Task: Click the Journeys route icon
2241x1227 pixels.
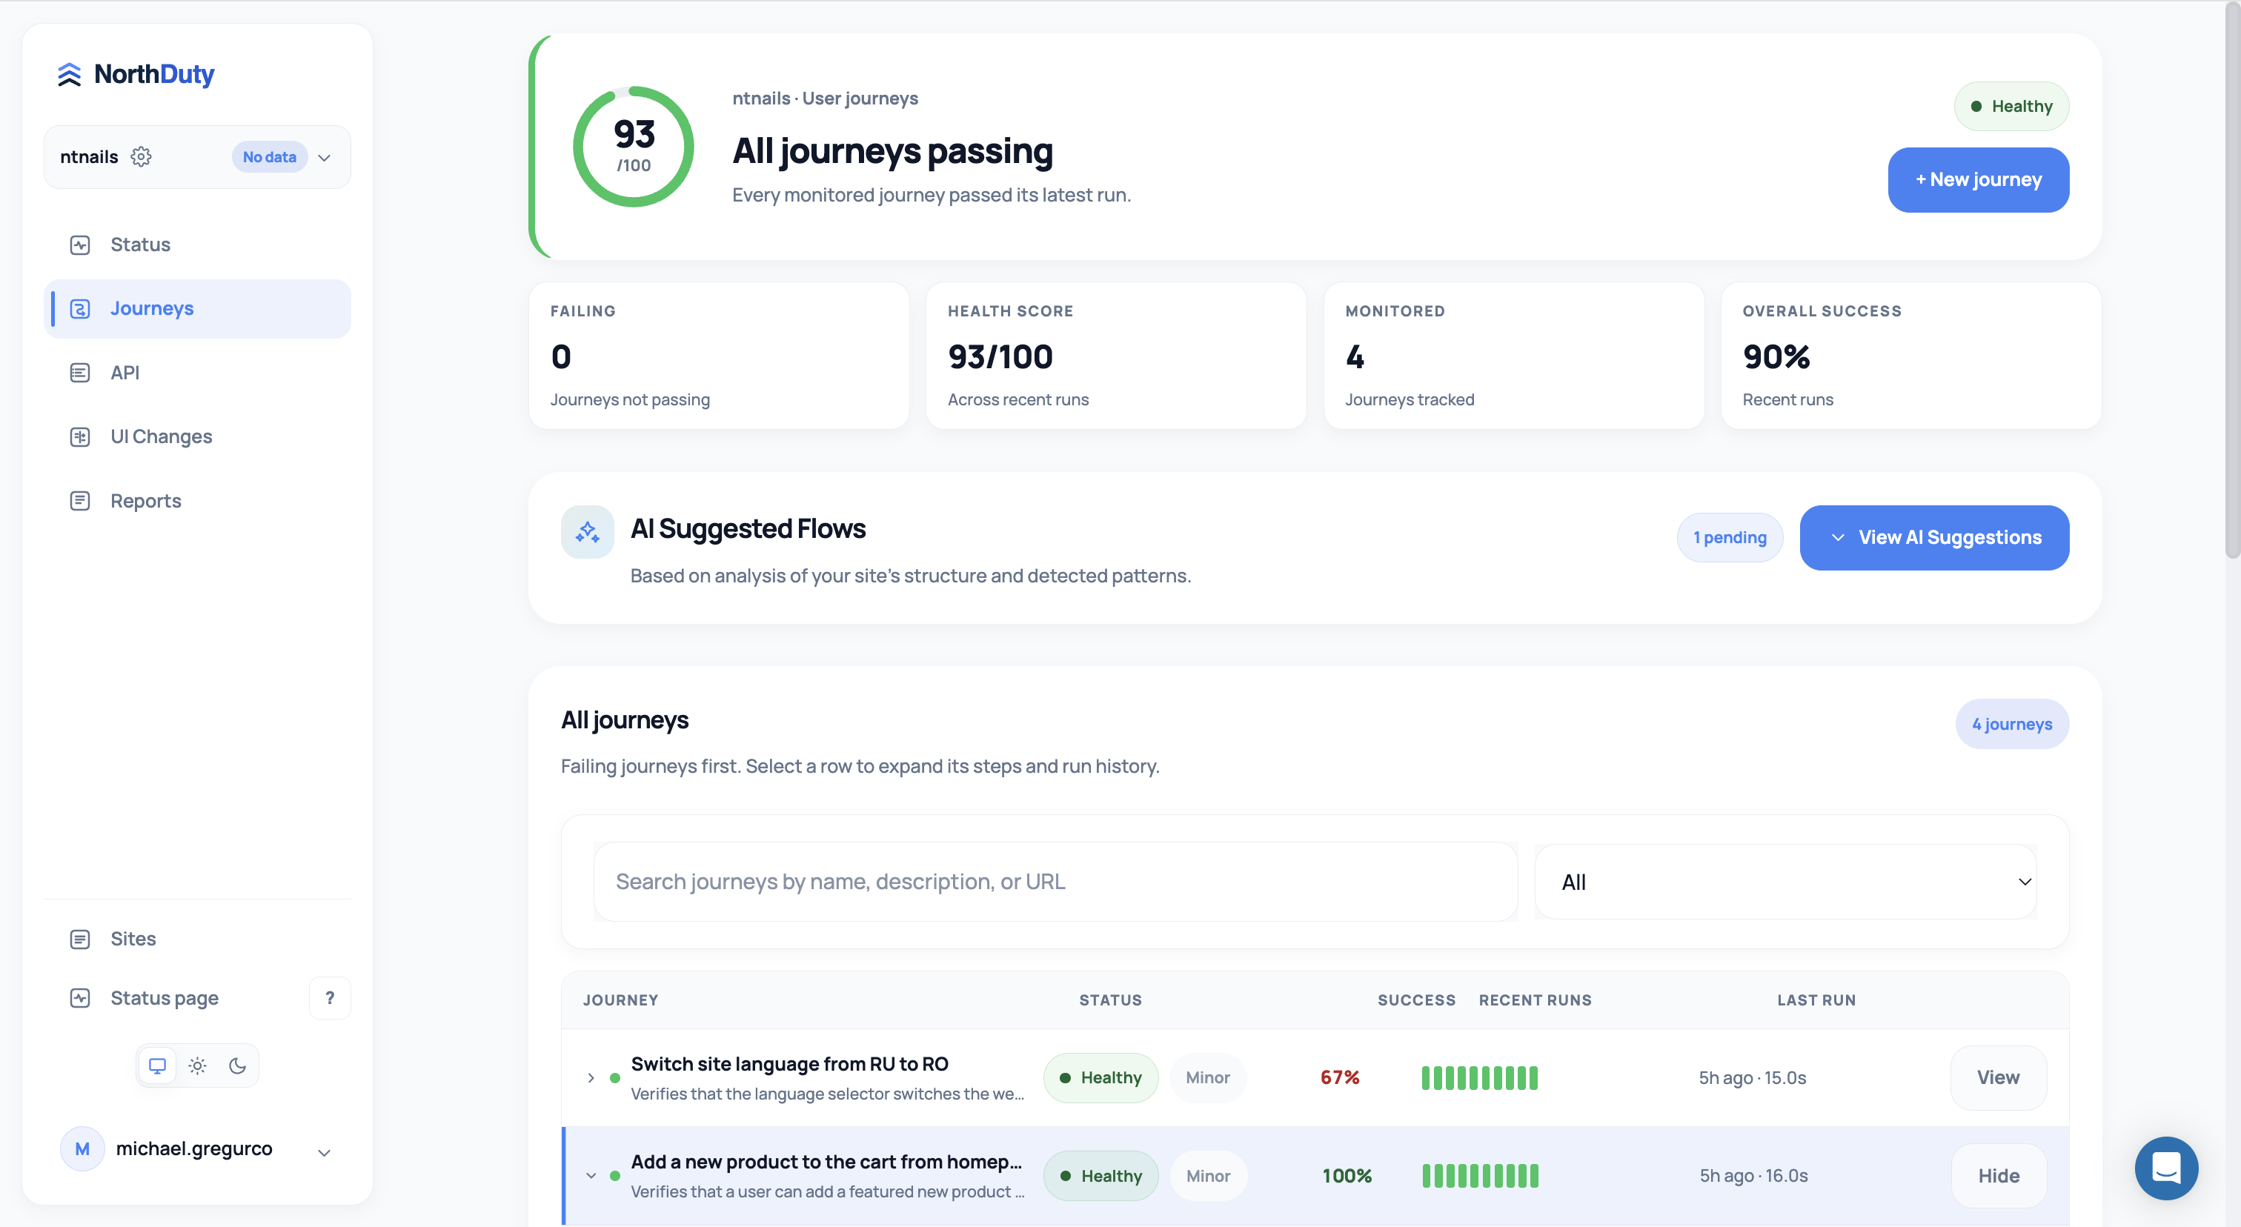Action: click(80, 309)
